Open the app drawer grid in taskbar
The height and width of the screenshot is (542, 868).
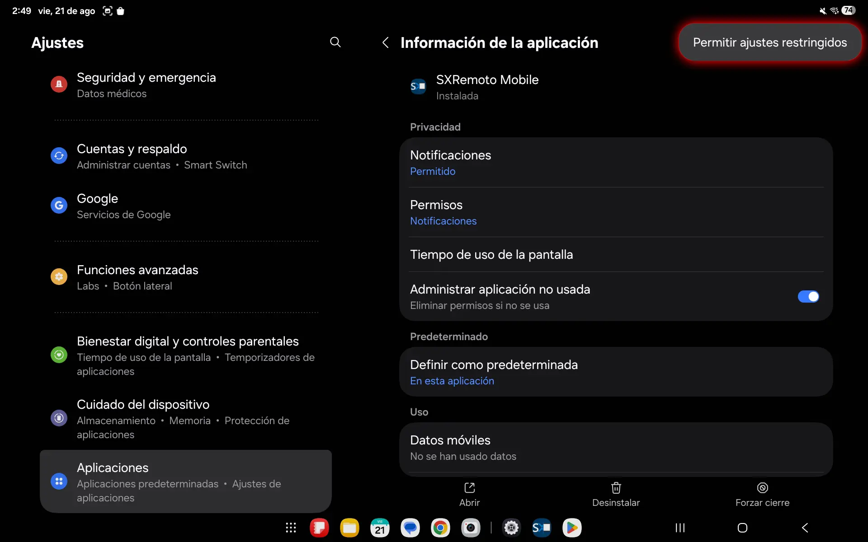pyautogui.click(x=291, y=528)
